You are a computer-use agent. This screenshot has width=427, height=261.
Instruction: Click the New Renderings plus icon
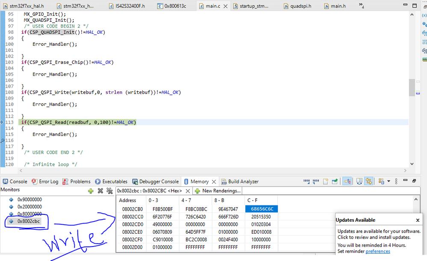tap(197, 191)
